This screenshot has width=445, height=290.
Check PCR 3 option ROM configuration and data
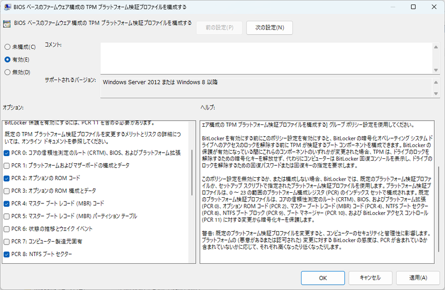click(7, 191)
